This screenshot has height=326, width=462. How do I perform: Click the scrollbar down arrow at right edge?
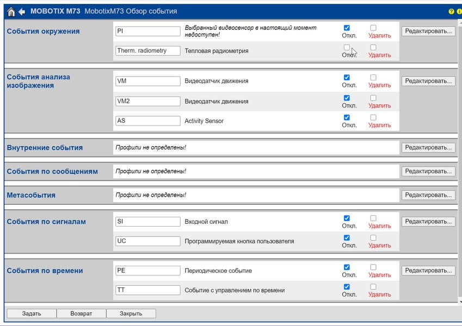click(x=460, y=302)
